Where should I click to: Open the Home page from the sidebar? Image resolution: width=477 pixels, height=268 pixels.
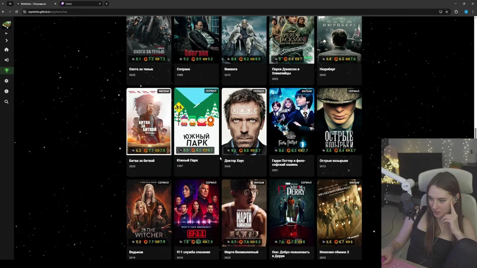(6, 50)
